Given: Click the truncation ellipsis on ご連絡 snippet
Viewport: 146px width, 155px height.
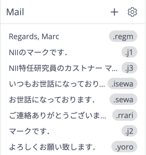Looking at the screenshot, I should (x=103, y=117).
